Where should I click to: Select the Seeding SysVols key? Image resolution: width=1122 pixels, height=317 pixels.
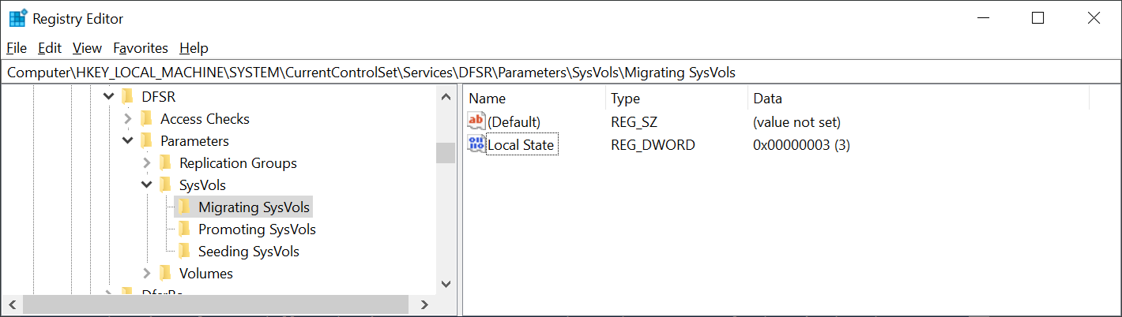(248, 252)
